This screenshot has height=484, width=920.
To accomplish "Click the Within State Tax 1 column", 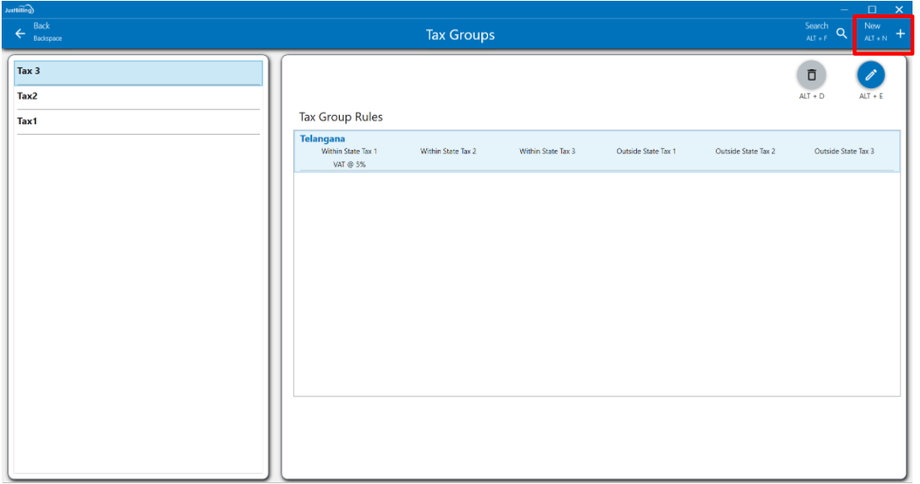I will pyautogui.click(x=350, y=152).
